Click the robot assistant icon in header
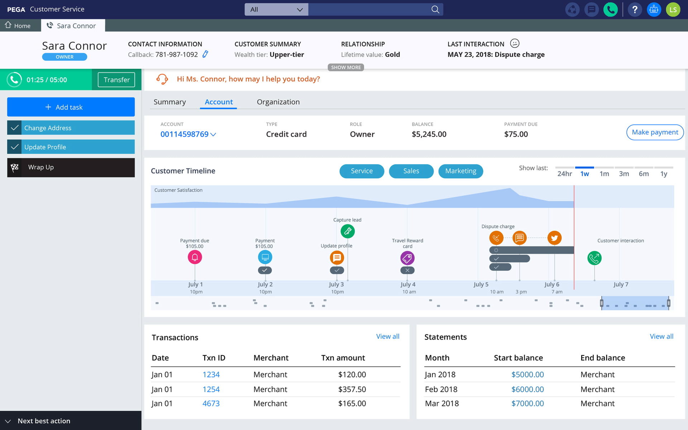 coord(654,10)
